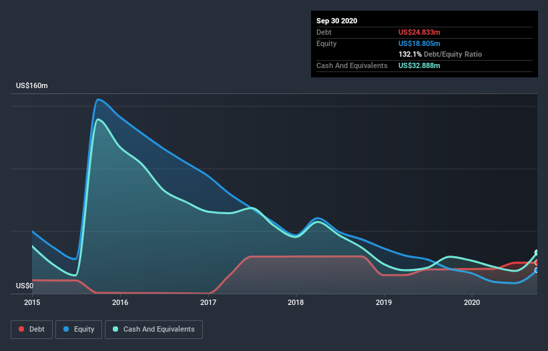Image resolution: width=548 pixels, height=351 pixels.
Task: Click the 2018 axis label
Action: pyautogui.click(x=296, y=302)
